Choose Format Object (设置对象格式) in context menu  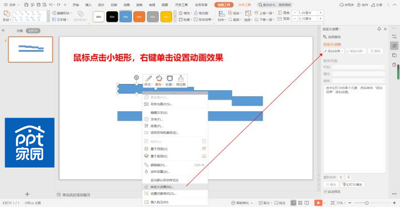175,194
